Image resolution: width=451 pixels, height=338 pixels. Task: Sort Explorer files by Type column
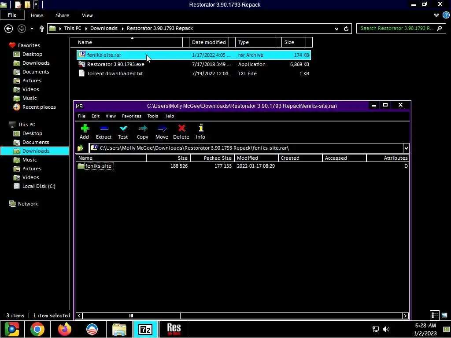pos(255,42)
